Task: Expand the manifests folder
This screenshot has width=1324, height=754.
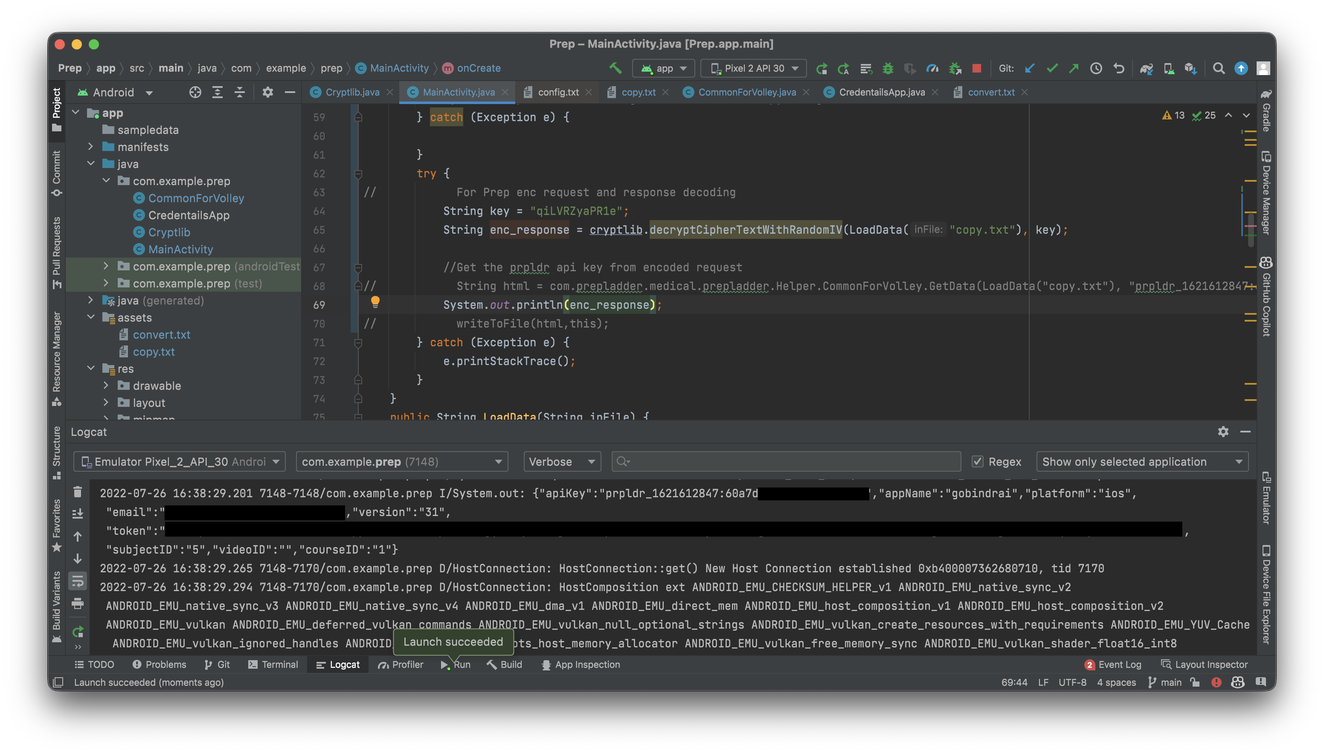Action: (x=90, y=147)
